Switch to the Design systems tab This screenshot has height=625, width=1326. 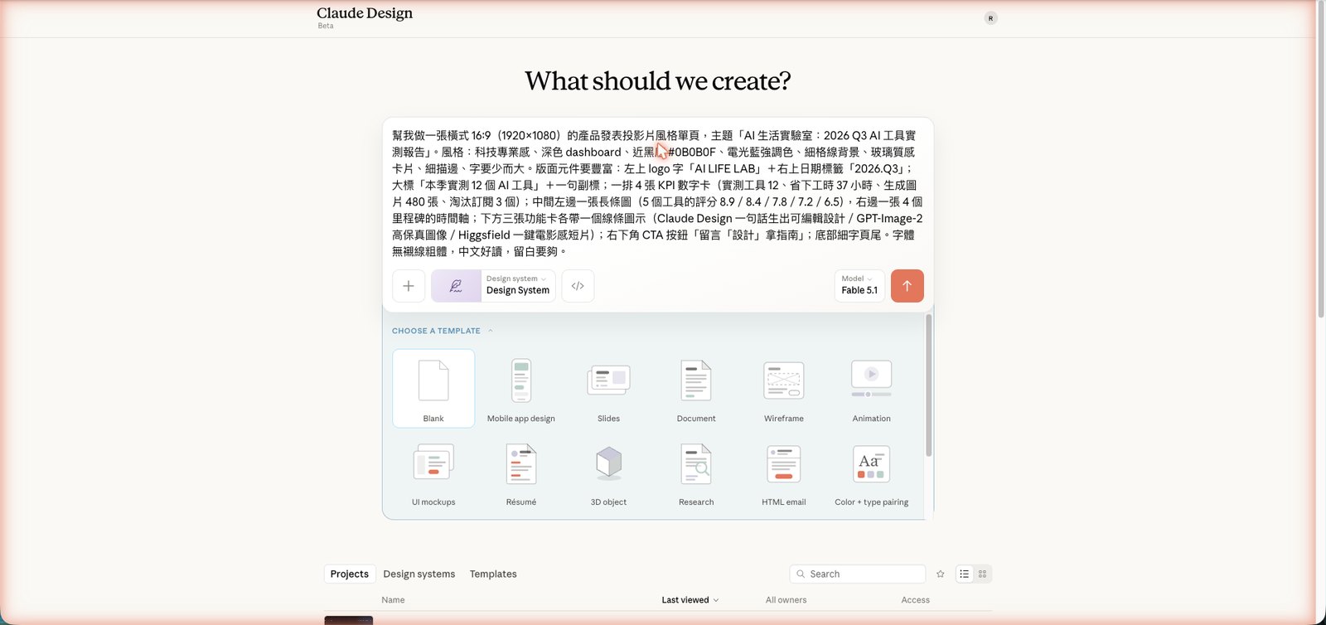tap(419, 574)
